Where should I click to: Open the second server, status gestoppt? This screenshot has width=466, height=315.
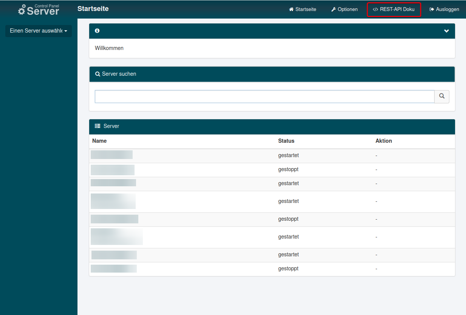click(x=113, y=170)
